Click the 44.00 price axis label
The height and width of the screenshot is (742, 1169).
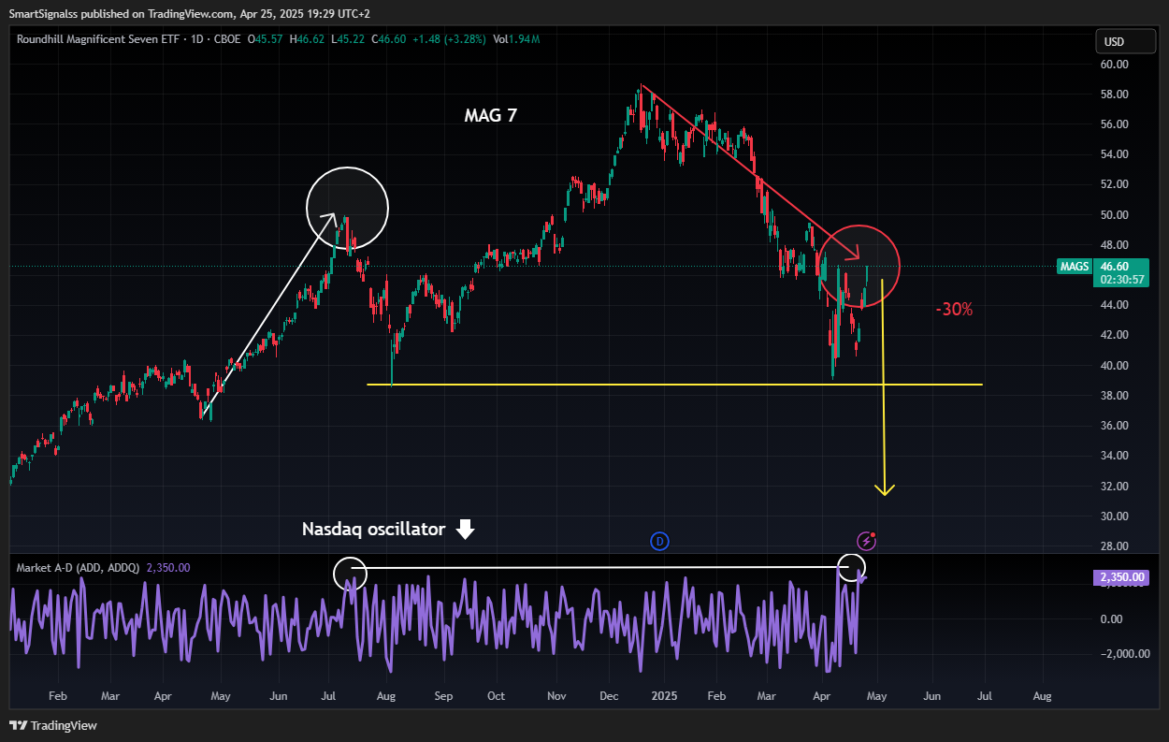click(1115, 305)
